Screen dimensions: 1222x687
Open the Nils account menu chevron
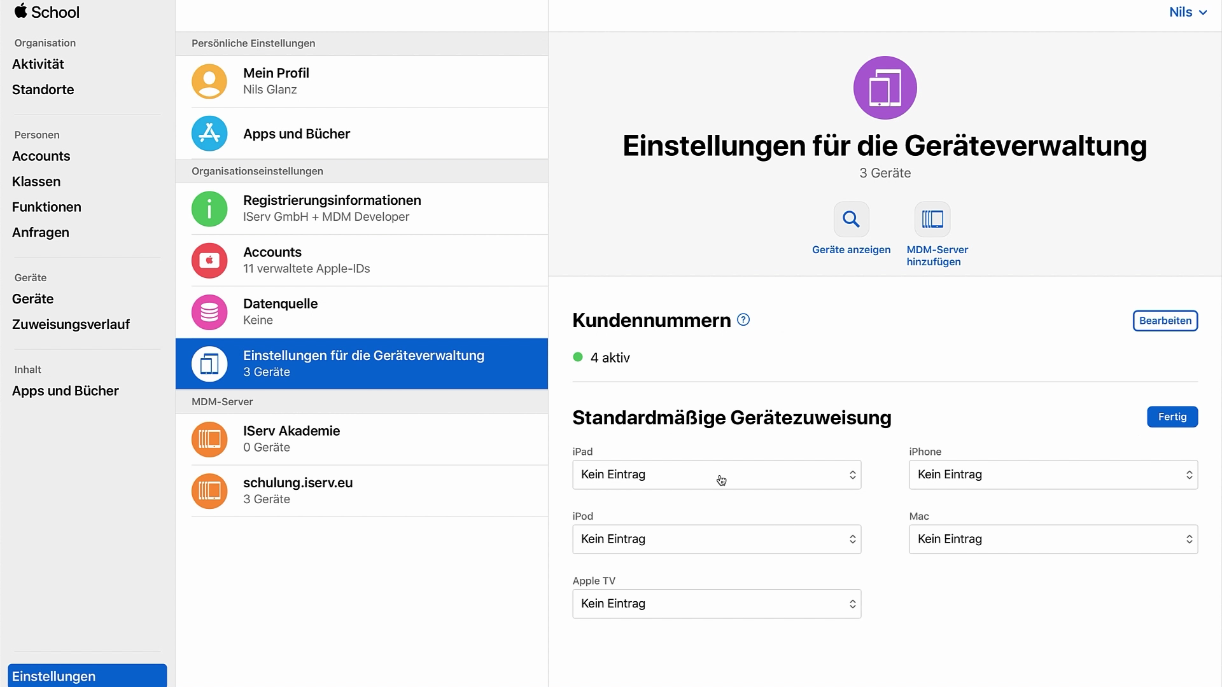pos(1204,12)
